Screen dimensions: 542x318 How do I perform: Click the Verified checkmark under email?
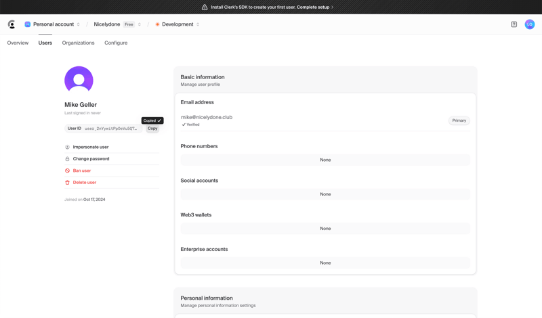tap(184, 124)
